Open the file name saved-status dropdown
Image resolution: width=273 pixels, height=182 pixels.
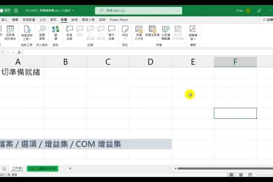tap(73, 10)
